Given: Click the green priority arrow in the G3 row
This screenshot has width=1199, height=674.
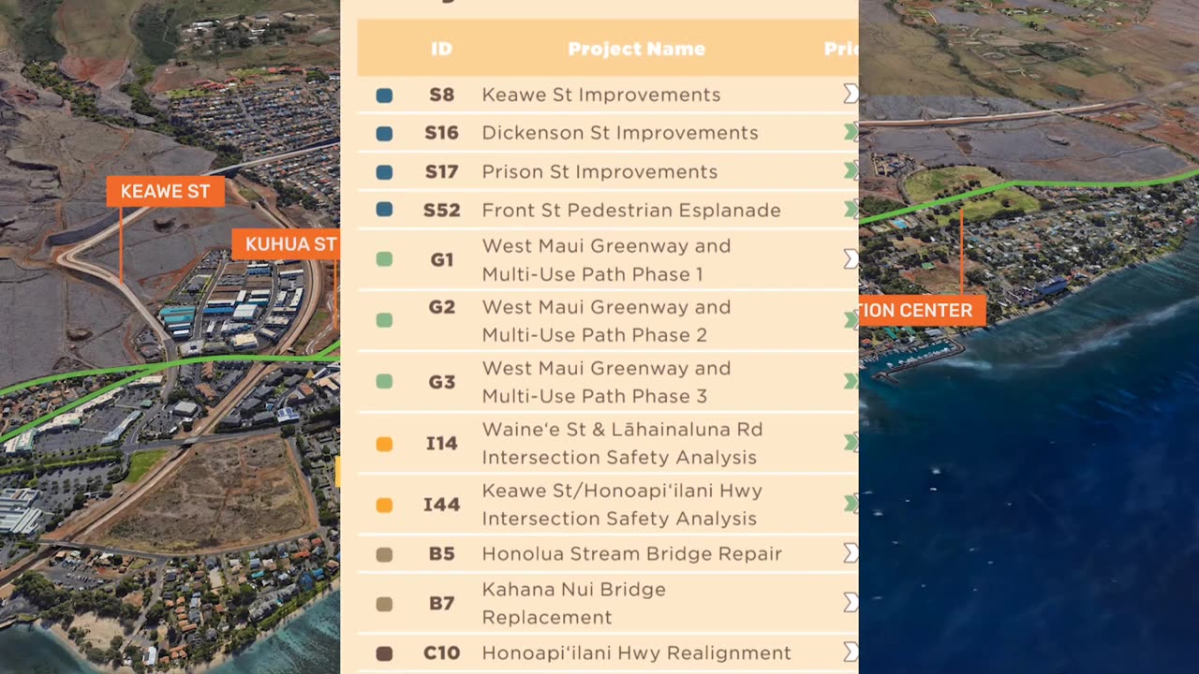Looking at the screenshot, I should [x=851, y=381].
